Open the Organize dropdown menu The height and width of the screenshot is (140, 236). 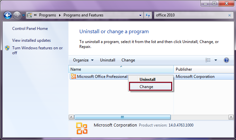pos(83,60)
